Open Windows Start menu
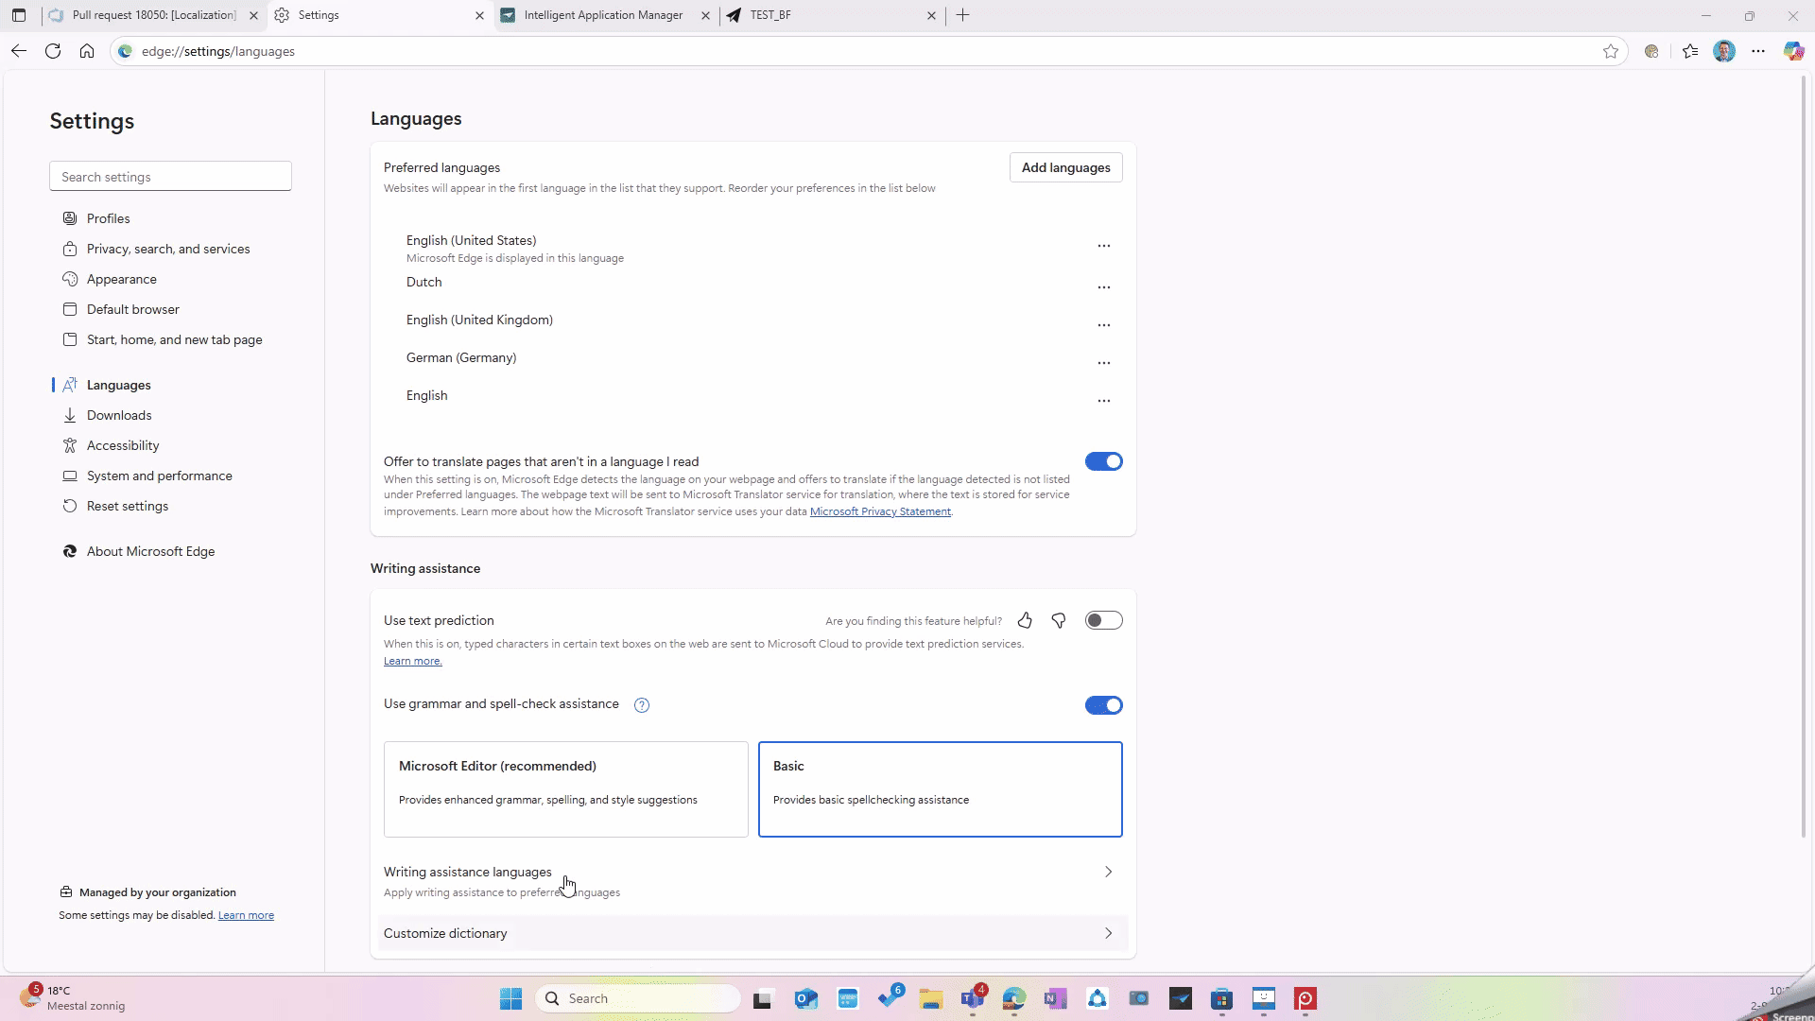 pyautogui.click(x=510, y=998)
